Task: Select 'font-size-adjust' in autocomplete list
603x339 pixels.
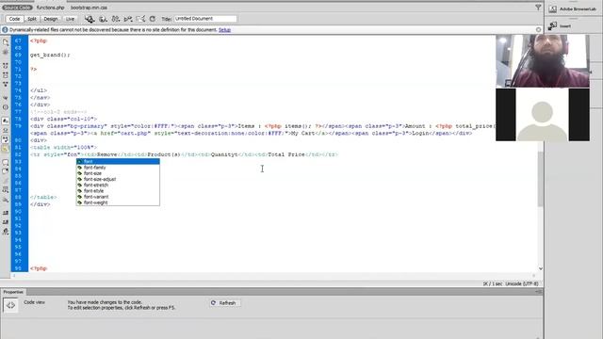Action: (118, 179)
